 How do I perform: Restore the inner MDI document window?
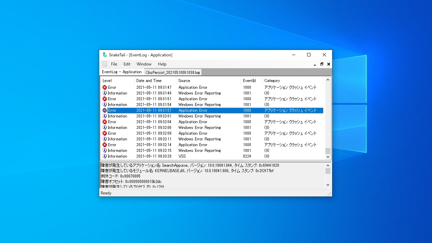pos(322,64)
